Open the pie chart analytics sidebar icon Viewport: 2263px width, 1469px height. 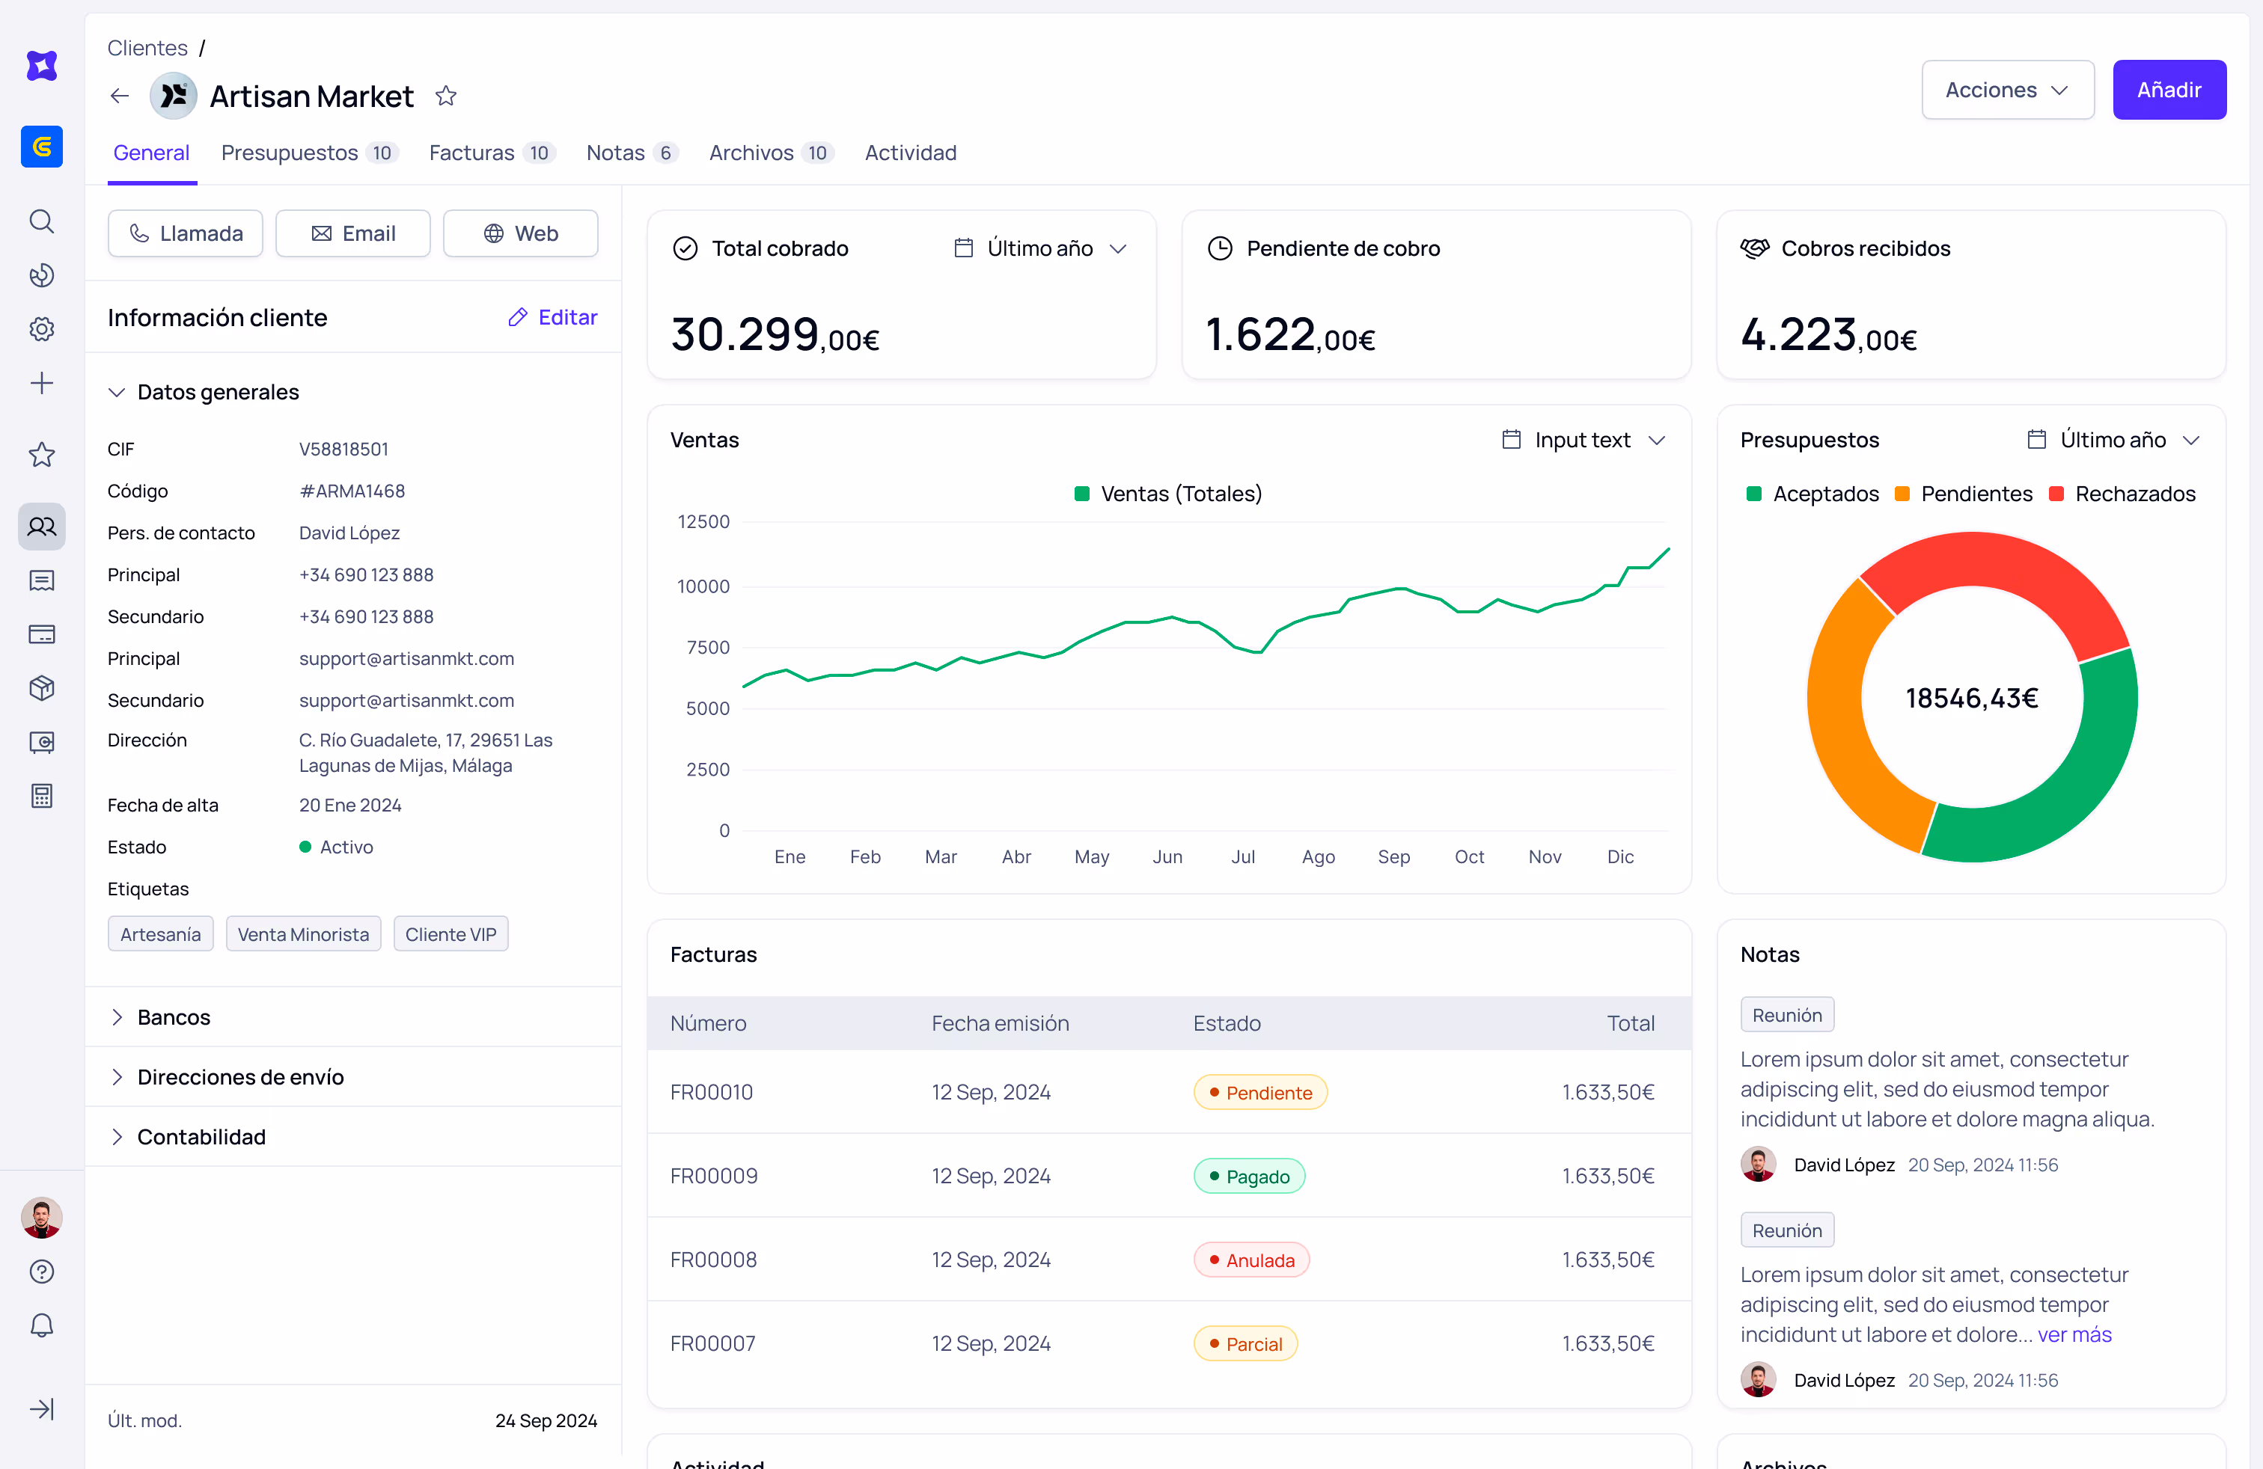(x=42, y=275)
